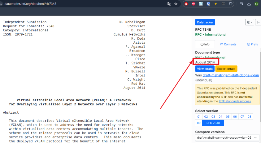Image resolution: width=261 pixels, height=143 pixels.
Task: Open the compare versions draft dropdown
Action: coord(227,138)
